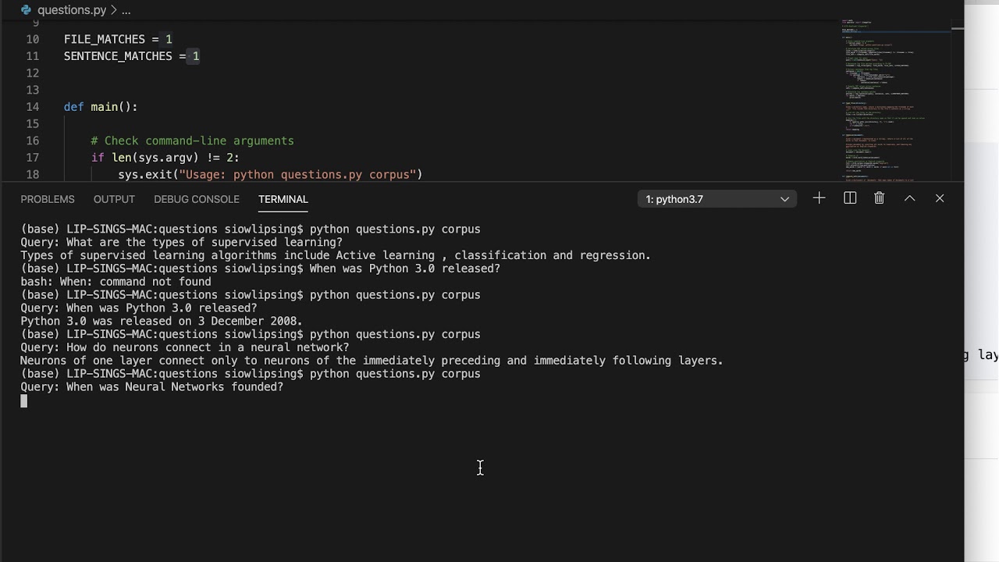The image size is (999, 562).
Task: Switch to the PROBLEMS tab
Action: (48, 199)
